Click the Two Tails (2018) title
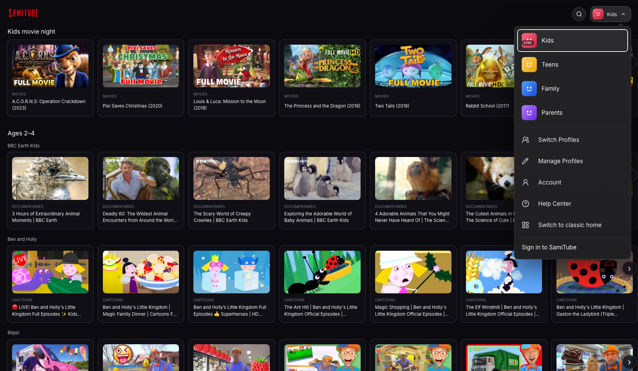Screen dimensions: 638x371 392,106
